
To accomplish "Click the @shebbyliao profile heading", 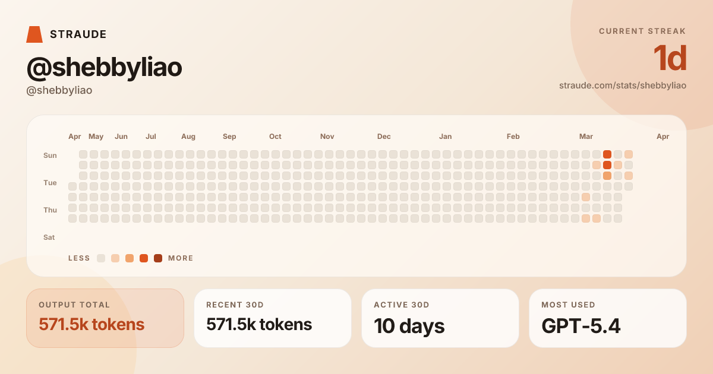I will pyautogui.click(x=104, y=68).
